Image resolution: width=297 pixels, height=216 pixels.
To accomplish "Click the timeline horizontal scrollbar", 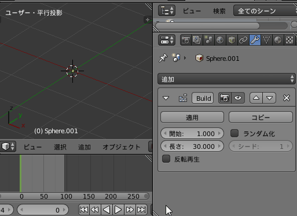I will (75, 196).
